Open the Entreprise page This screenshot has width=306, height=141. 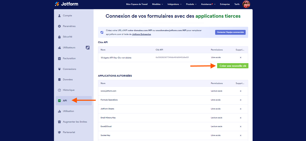tap(225, 4)
